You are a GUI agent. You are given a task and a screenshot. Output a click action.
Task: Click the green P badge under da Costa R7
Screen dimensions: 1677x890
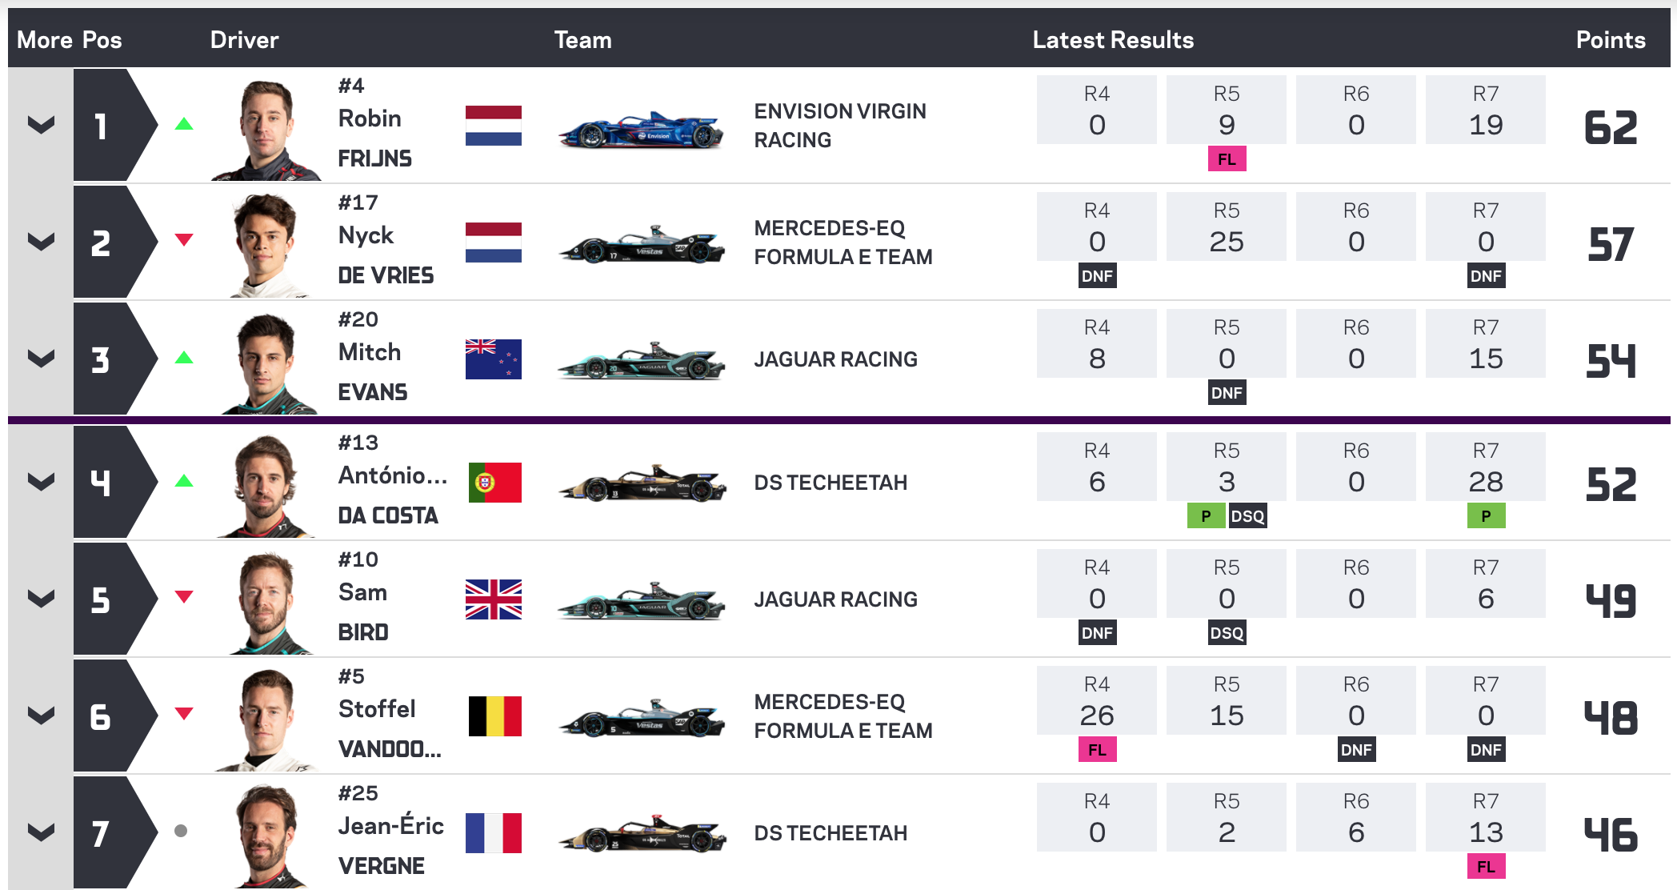[x=1486, y=516]
